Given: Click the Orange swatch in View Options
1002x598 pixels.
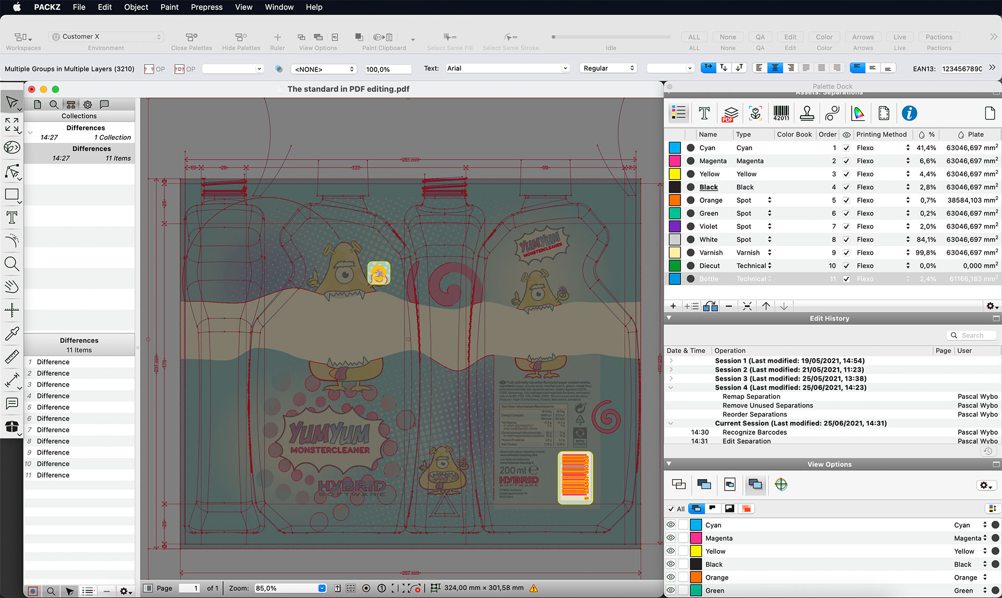Looking at the screenshot, I should [x=696, y=577].
